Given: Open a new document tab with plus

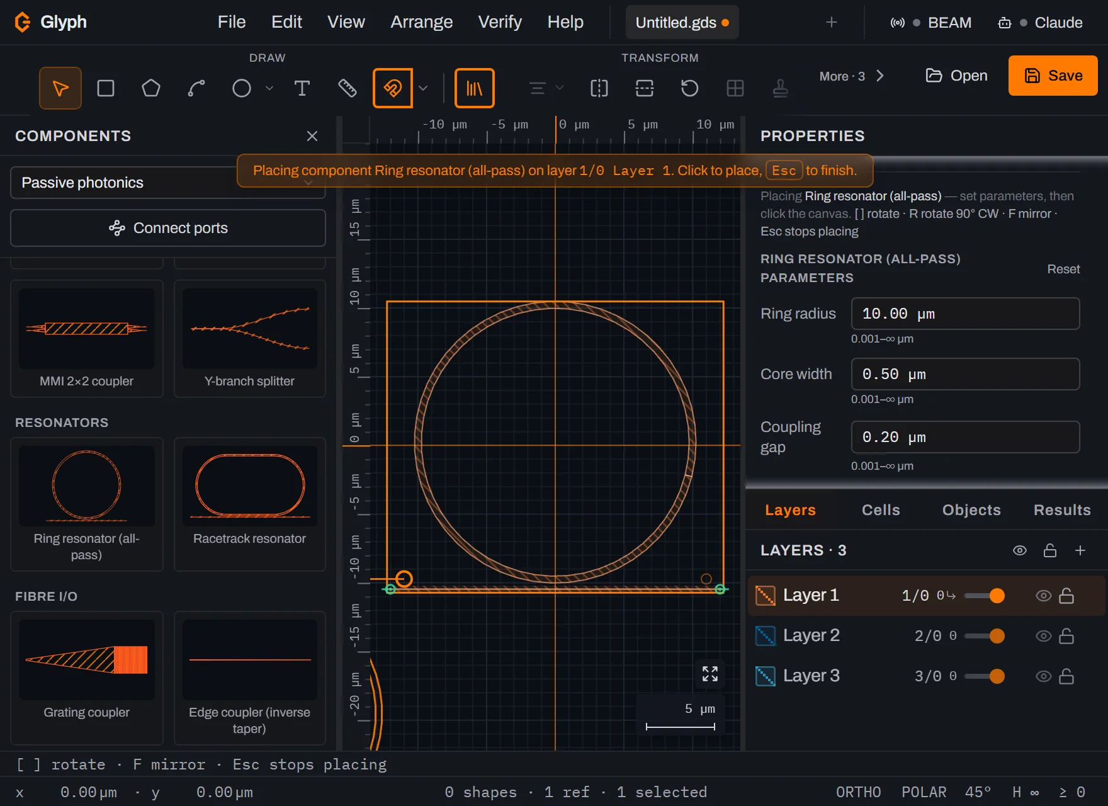Looking at the screenshot, I should coord(832,23).
